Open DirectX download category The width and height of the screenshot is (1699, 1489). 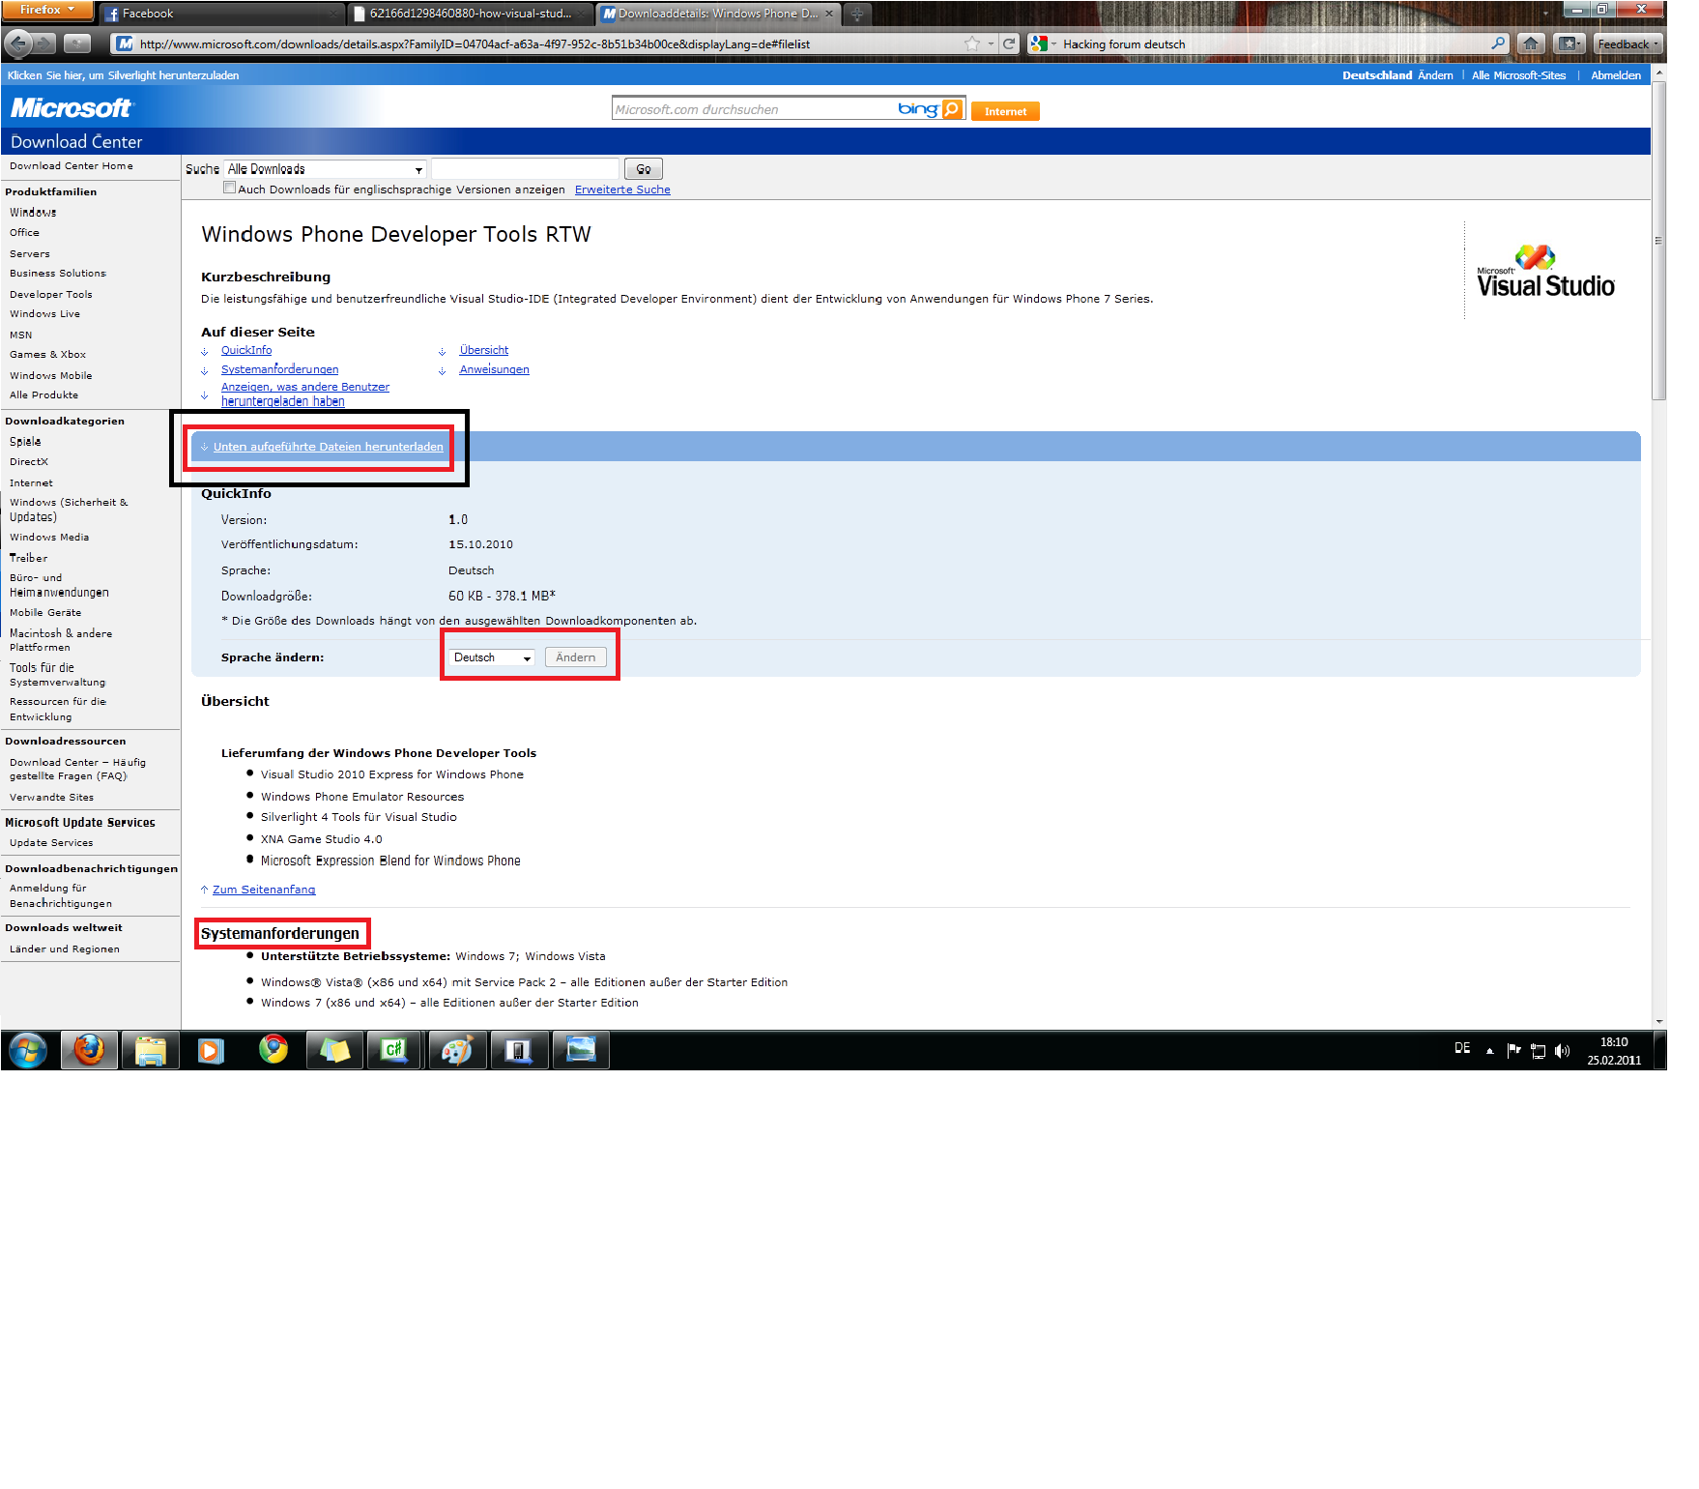(x=29, y=462)
